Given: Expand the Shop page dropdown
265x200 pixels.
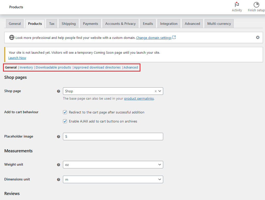Looking at the screenshot, I should pyautogui.click(x=160, y=91).
